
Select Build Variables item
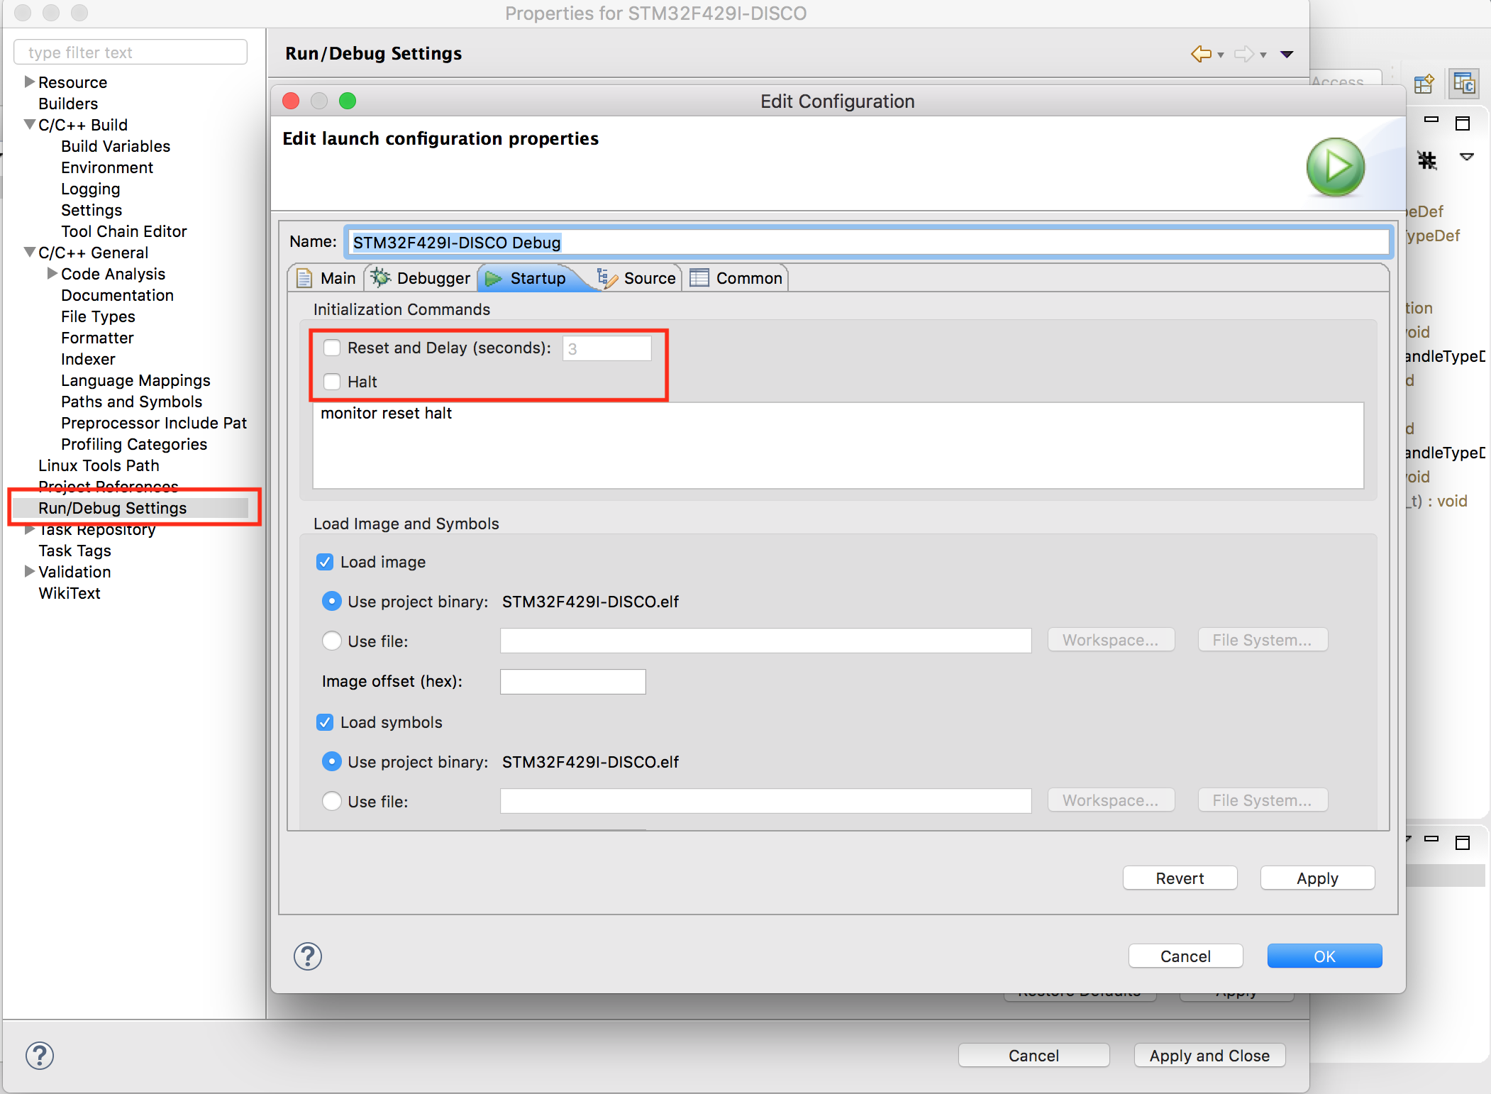click(x=116, y=146)
